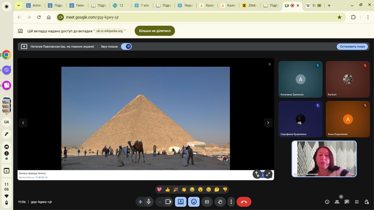Open meeting details info icon
This screenshot has width=374, height=210.
click(327, 202)
